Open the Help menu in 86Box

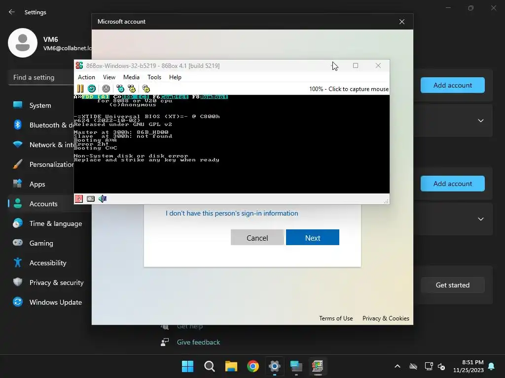coord(175,77)
